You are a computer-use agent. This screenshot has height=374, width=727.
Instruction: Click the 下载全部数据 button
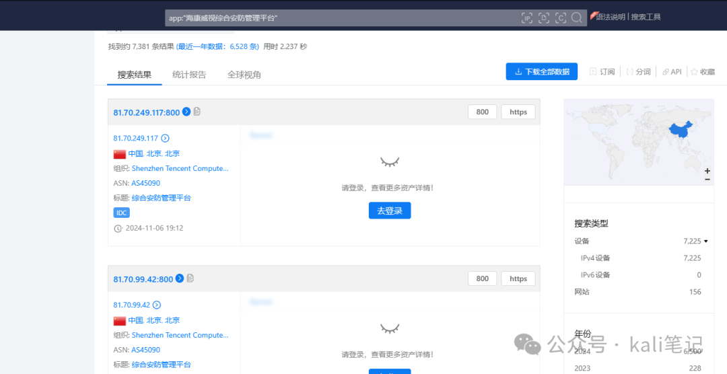pyautogui.click(x=541, y=71)
